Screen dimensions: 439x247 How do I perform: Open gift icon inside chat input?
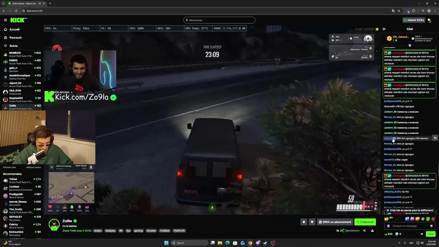[388, 226]
